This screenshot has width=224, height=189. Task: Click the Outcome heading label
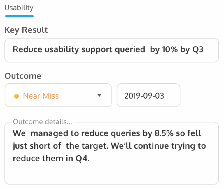pyautogui.click(x=23, y=76)
